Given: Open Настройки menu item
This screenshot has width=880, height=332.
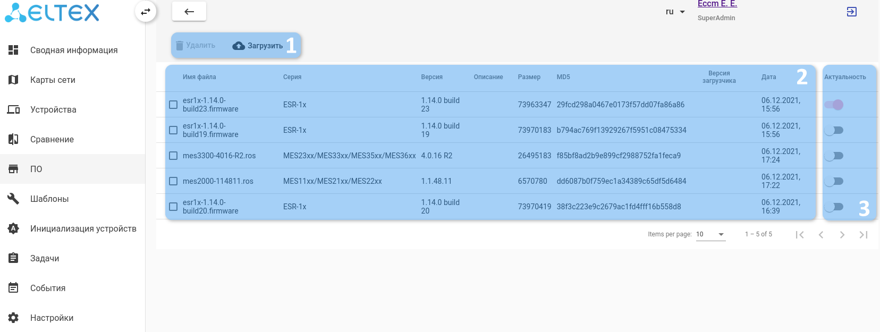Looking at the screenshot, I should point(73,318).
